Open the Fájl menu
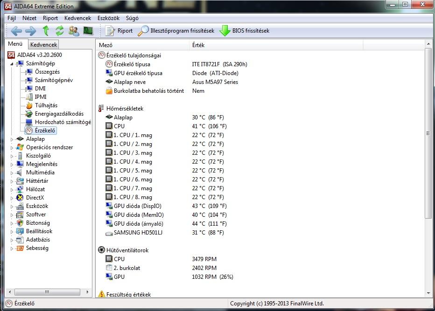Screen dimensions: 435x311 [x=11, y=18]
